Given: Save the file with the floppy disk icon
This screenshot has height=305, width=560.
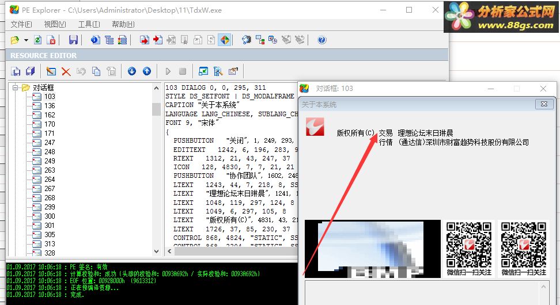Looking at the screenshot, I should coord(73,40).
